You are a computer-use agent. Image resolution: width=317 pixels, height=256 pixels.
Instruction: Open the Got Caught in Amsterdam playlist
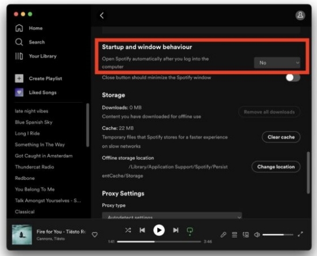click(x=44, y=156)
